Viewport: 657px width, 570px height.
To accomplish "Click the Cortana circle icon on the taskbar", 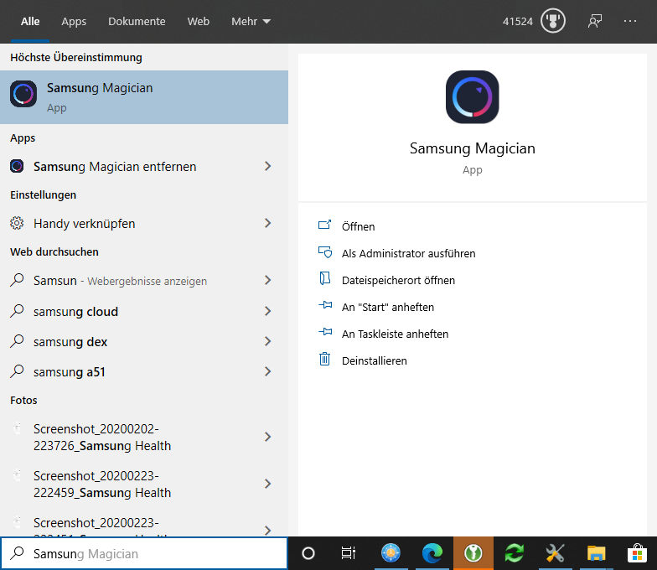I will click(308, 553).
